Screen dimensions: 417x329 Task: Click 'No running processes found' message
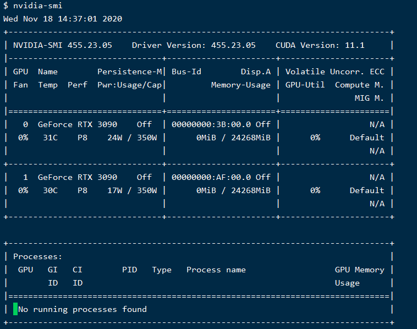83,309
